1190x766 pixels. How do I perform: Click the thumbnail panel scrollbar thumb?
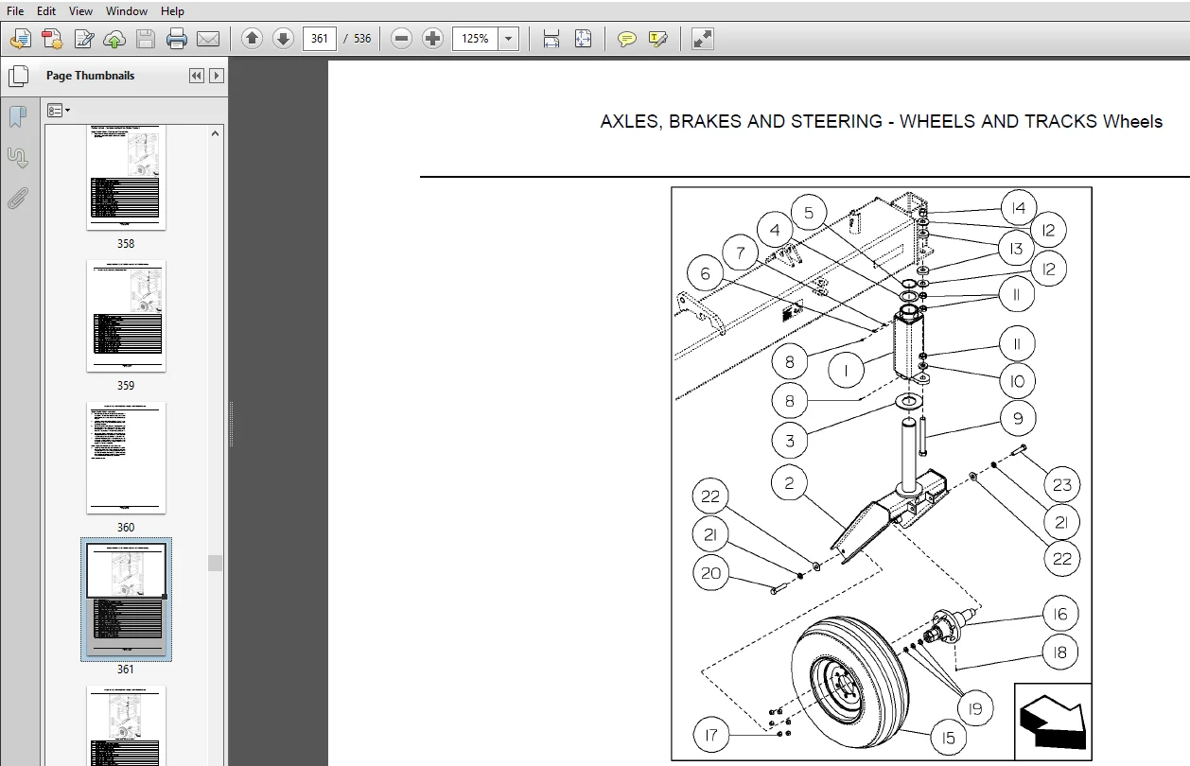[216, 563]
